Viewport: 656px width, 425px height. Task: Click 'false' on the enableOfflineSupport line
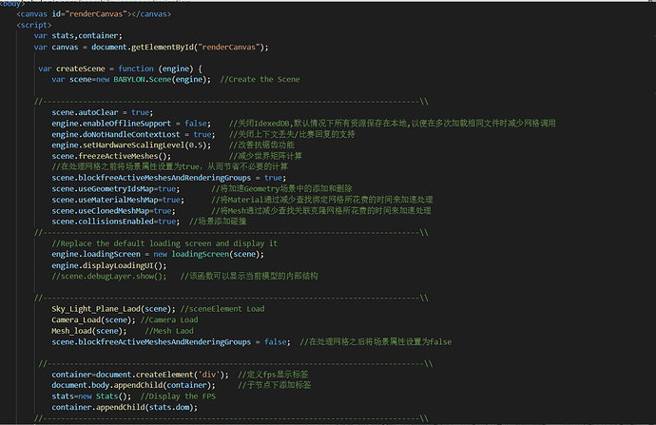pos(196,124)
